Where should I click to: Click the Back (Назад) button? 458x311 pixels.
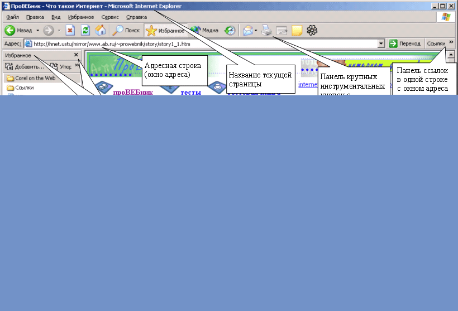(x=18, y=30)
